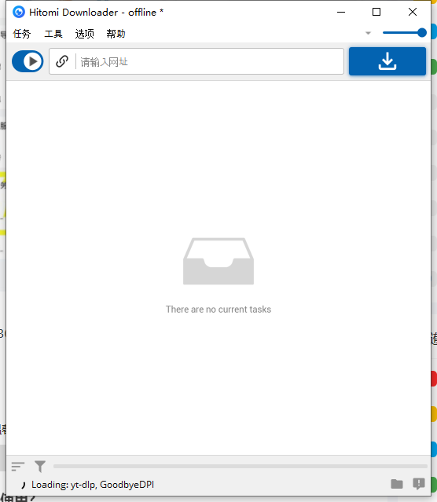Open the 工具 menu
The width and height of the screenshot is (437, 502).
point(53,33)
